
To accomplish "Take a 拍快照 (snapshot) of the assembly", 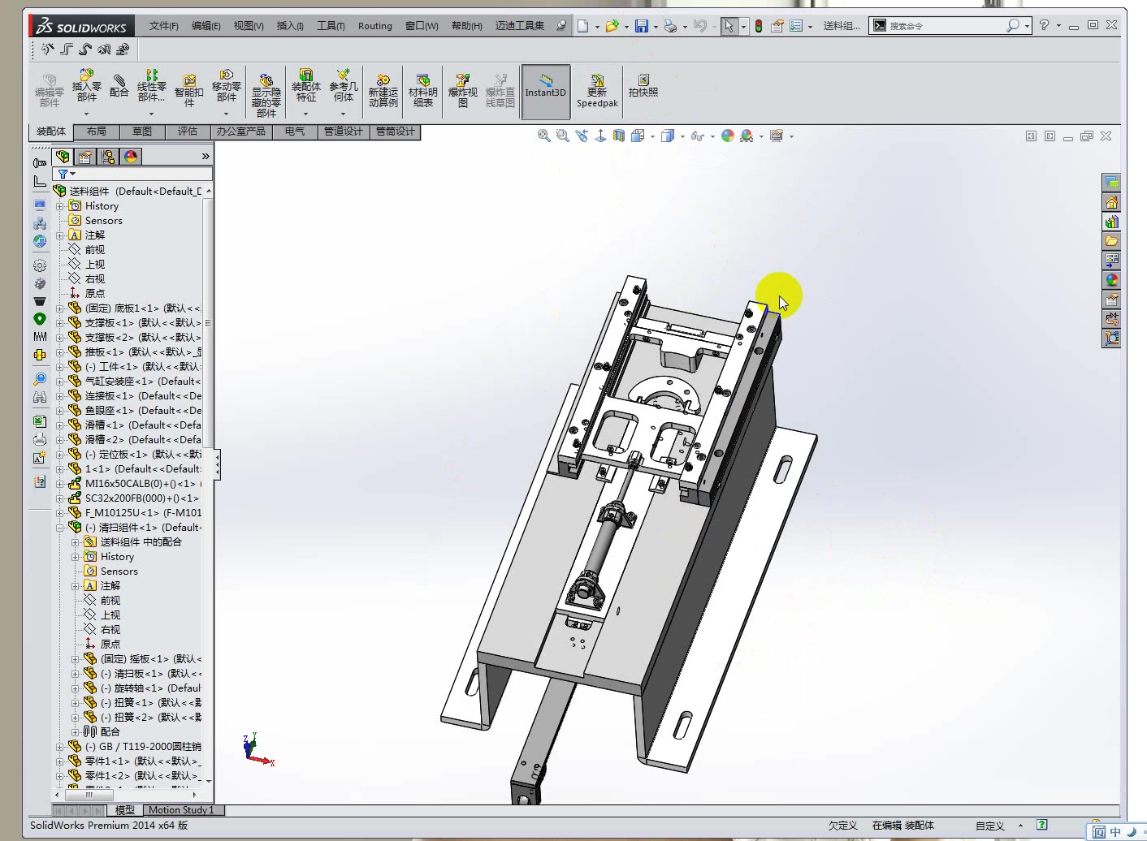I will coord(643,89).
